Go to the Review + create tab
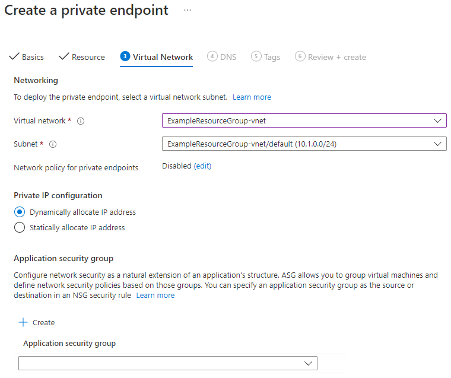This screenshot has width=451, height=378. tap(336, 57)
